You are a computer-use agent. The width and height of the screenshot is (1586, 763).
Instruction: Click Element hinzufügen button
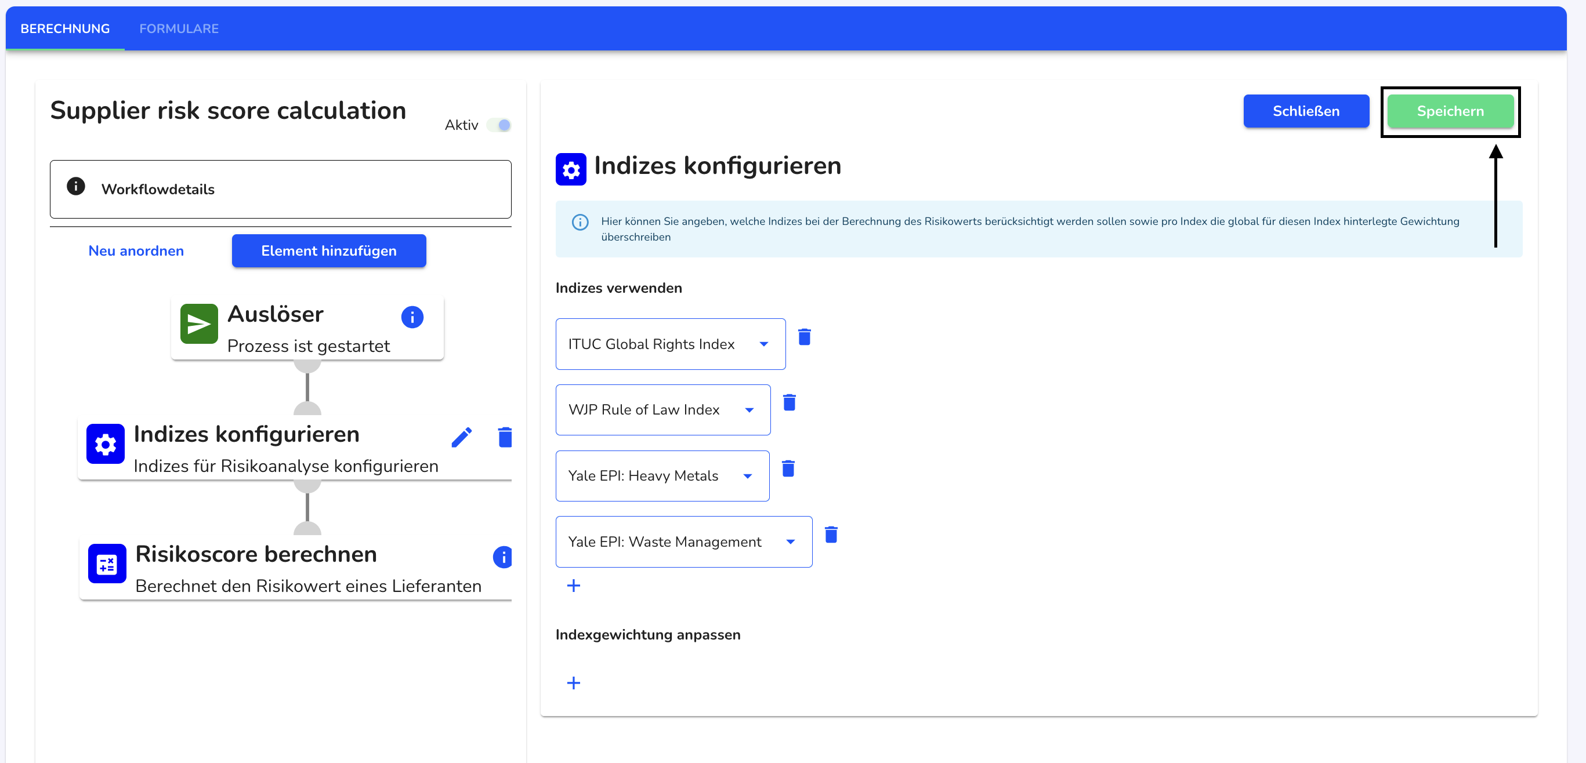tap(328, 250)
